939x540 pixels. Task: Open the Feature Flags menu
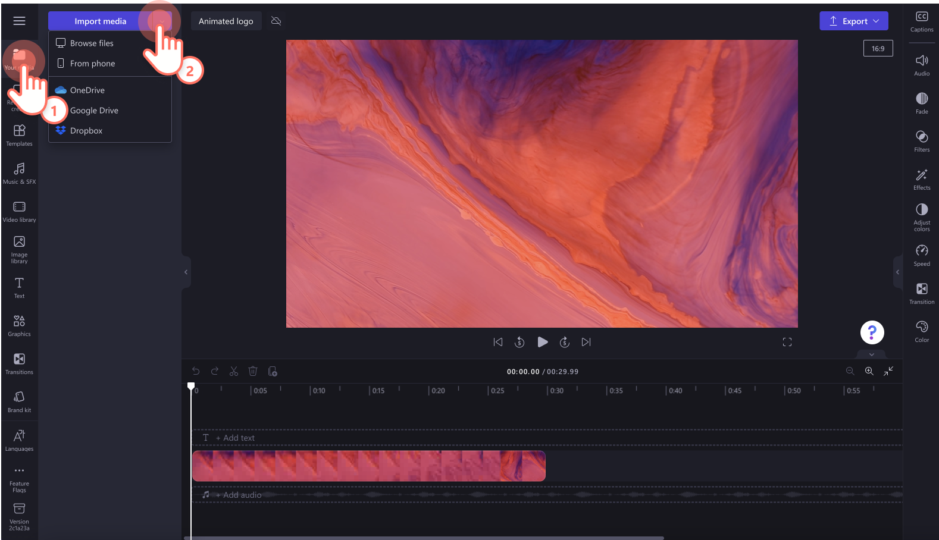(19, 479)
